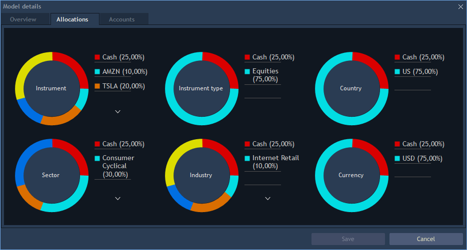Expand more items in Industry legend

[x=268, y=198]
